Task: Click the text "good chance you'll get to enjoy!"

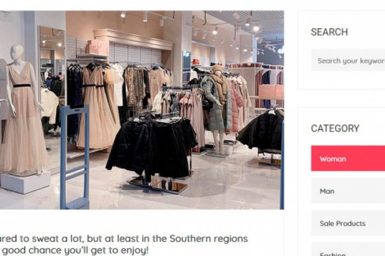Action: click(x=75, y=250)
